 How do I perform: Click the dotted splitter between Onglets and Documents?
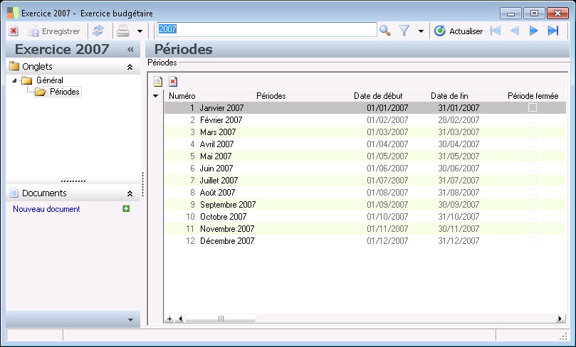coord(73,181)
